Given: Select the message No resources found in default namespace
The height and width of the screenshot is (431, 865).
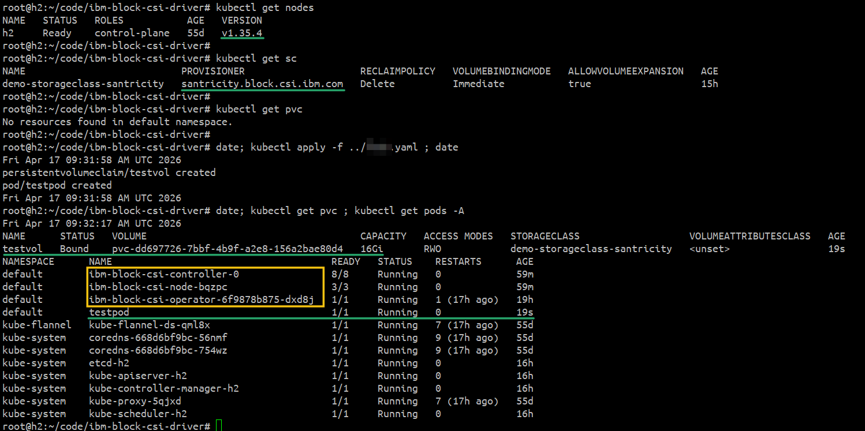Looking at the screenshot, I should (x=118, y=122).
